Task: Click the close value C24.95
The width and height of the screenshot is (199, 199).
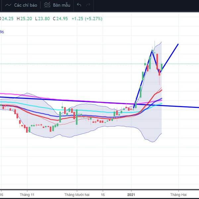Action: [60, 19]
